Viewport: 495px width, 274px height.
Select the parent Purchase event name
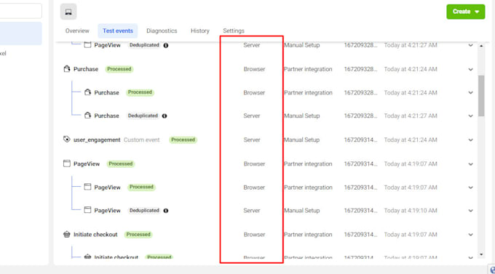[86, 69]
